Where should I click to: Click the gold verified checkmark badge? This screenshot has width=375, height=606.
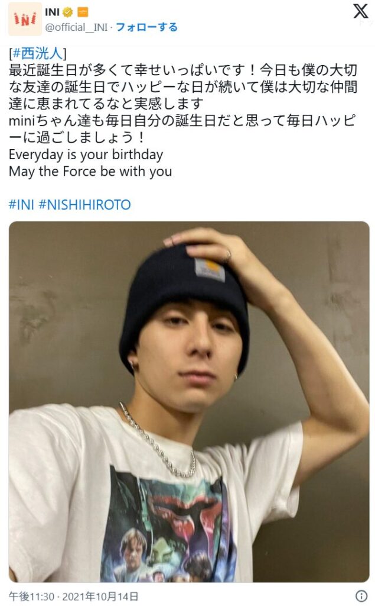(67, 12)
